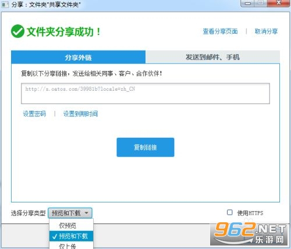Click the 复制链接 button
Image resolution: width=291 pixels, height=249 pixels.
click(x=145, y=147)
